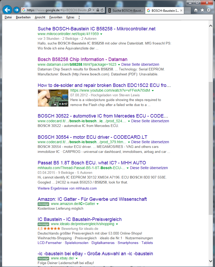Expand options arrow next to mikrocontroller.net URL

tap(101, 34)
